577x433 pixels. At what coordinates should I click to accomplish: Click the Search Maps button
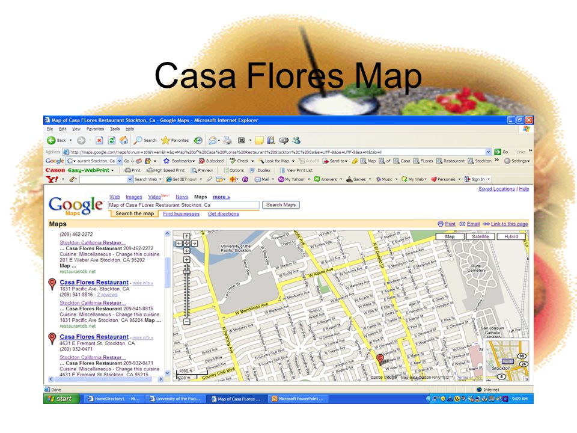tap(281, 204)
